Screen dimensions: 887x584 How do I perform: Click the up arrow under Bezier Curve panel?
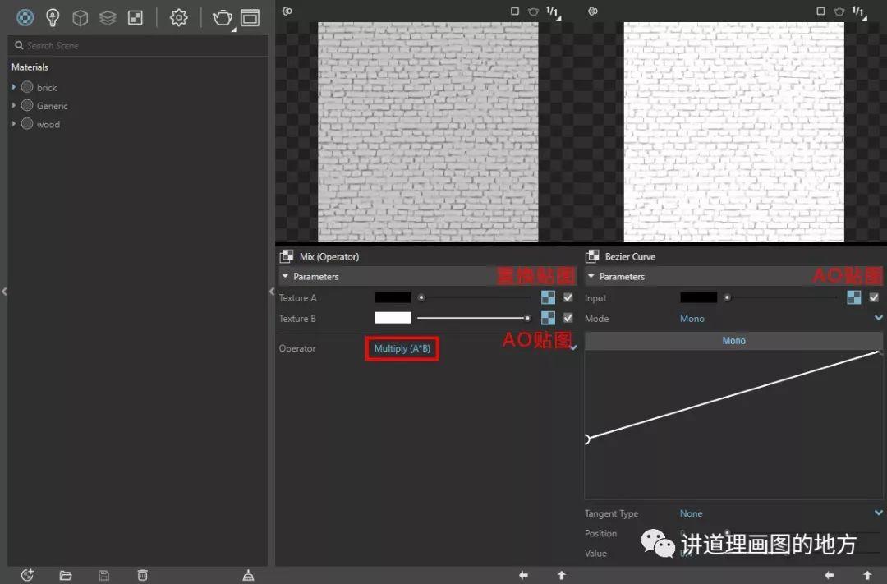click(x=867, y=576)
